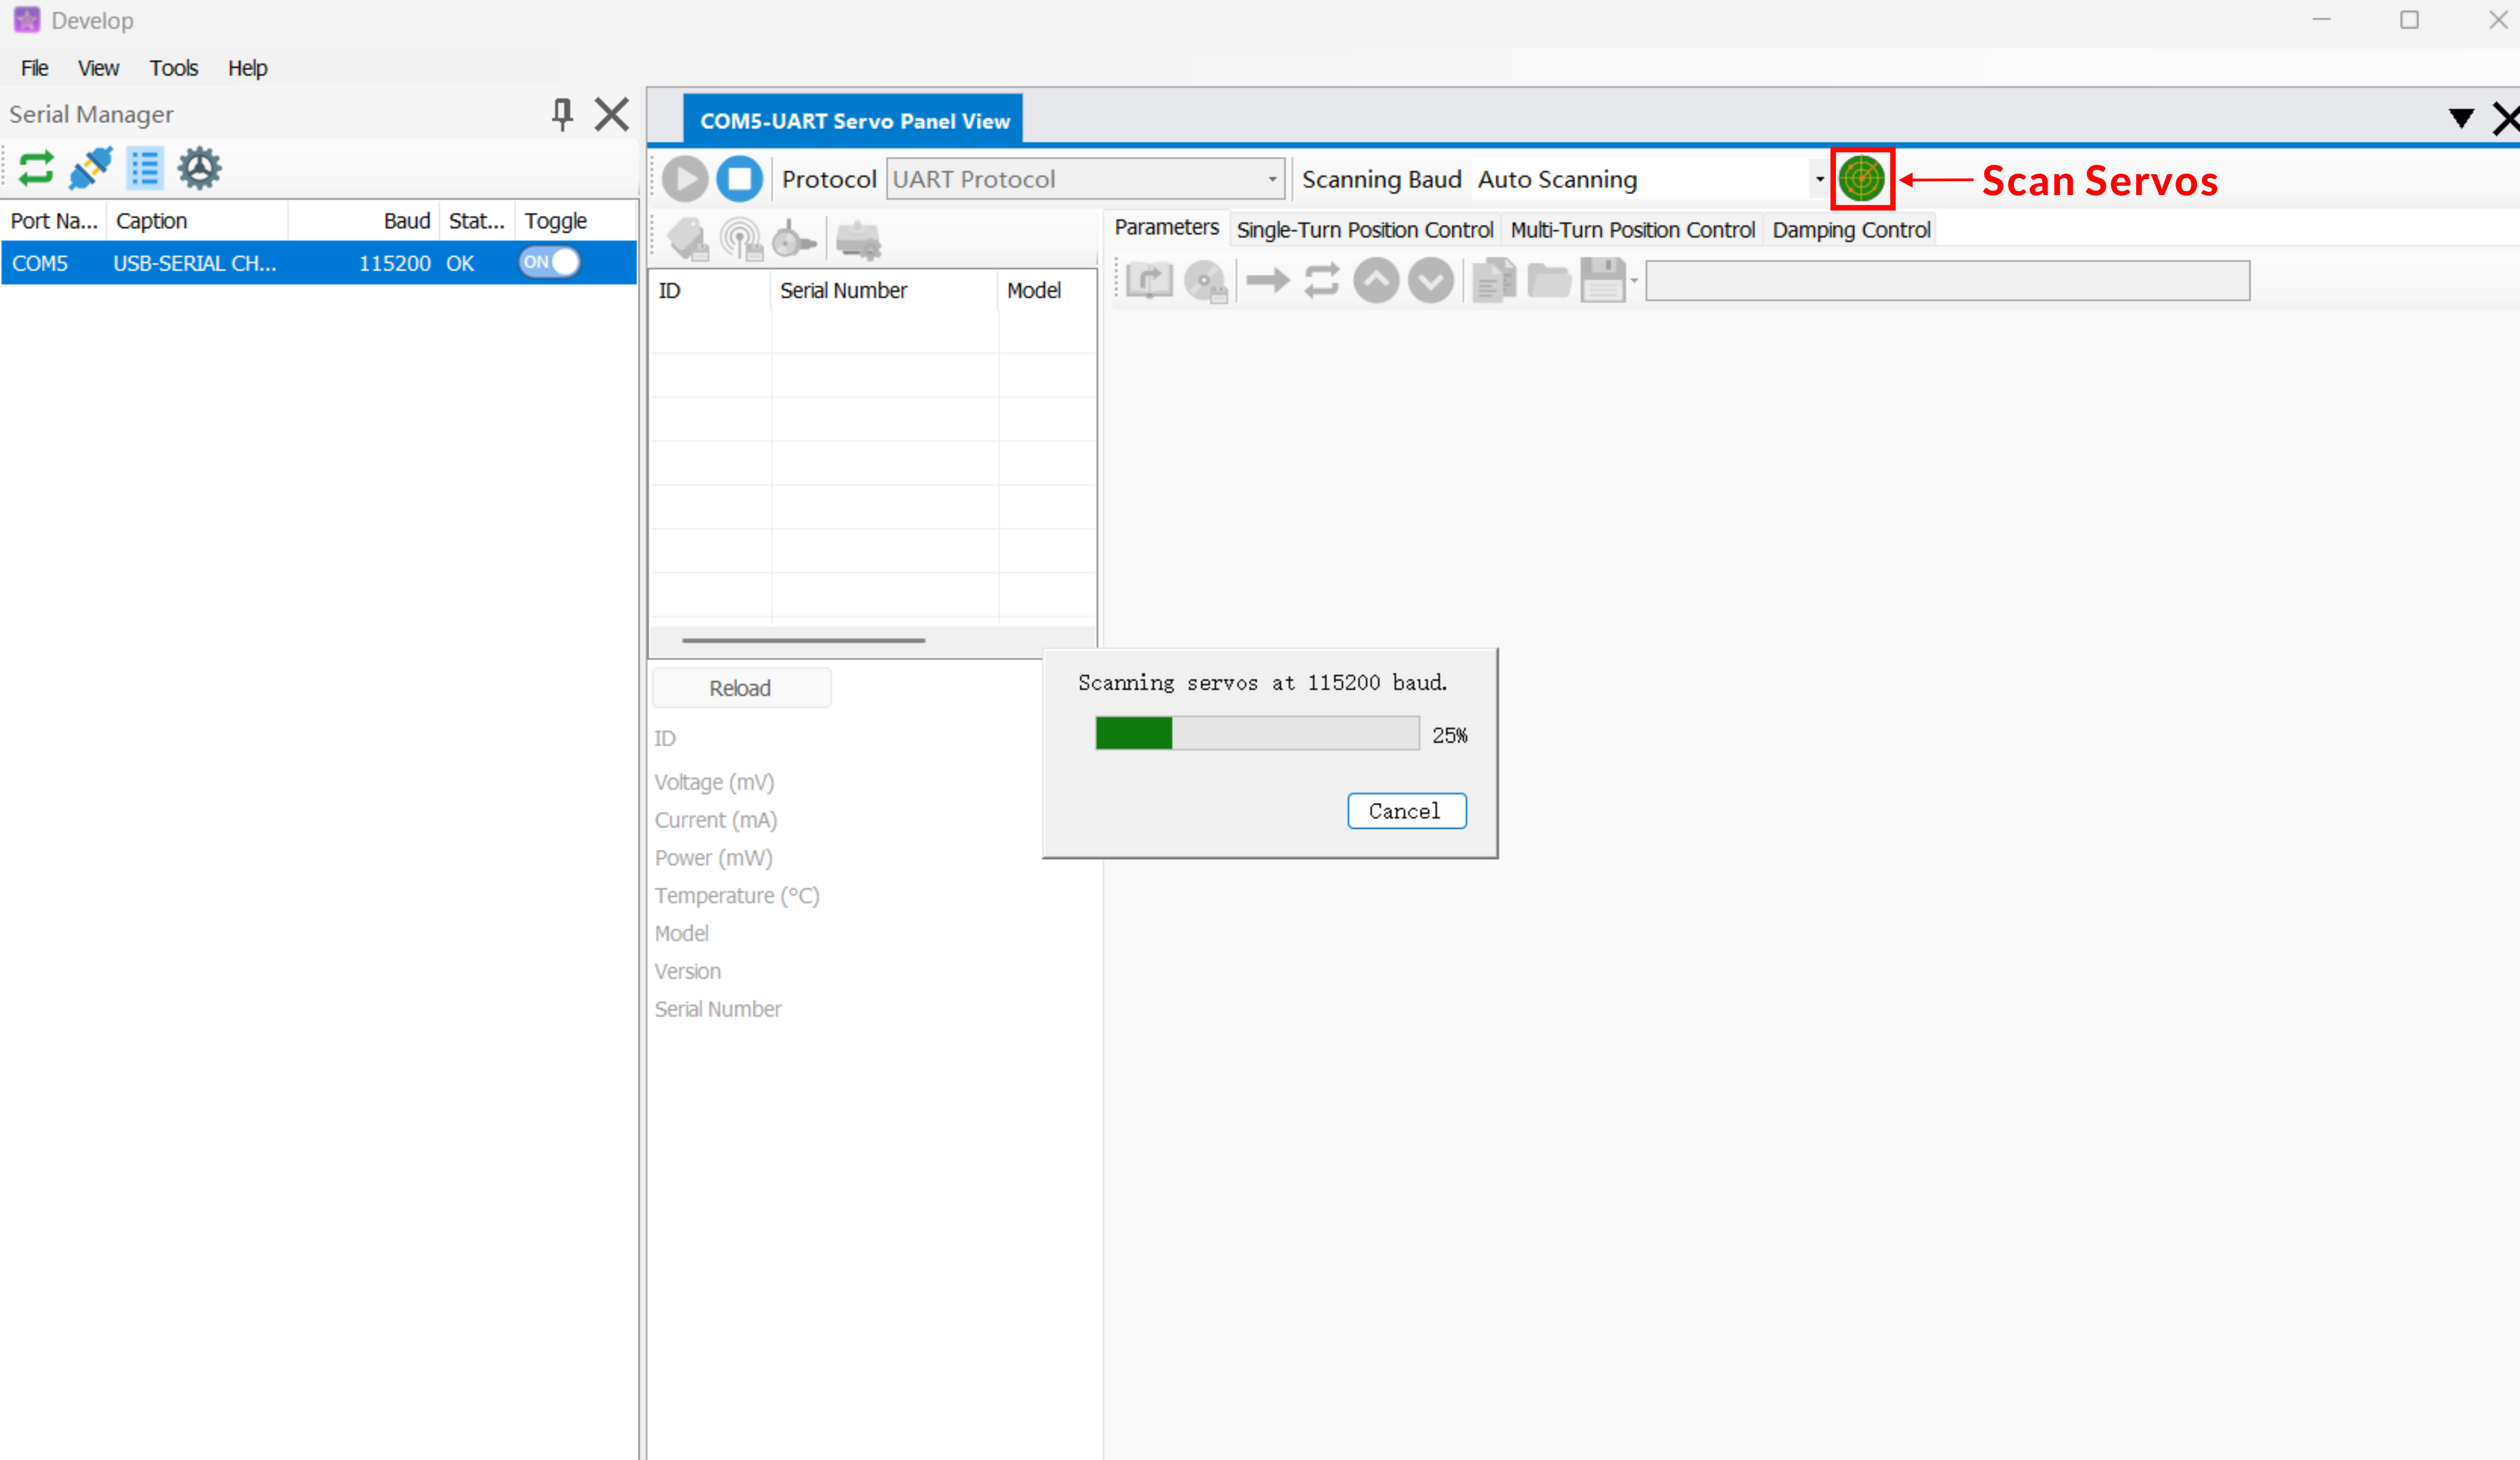
Task: Click the scanning progress bar
Action: coord(1257,733)
